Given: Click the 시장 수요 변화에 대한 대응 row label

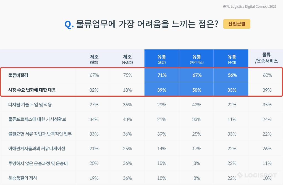Looking at the screenshot, I should tap(32, 90).
